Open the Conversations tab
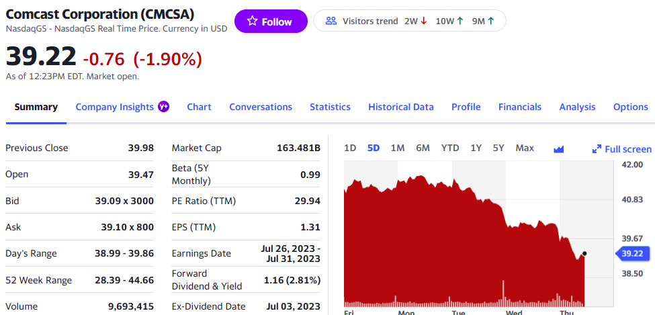 click(x=261, y=107)
